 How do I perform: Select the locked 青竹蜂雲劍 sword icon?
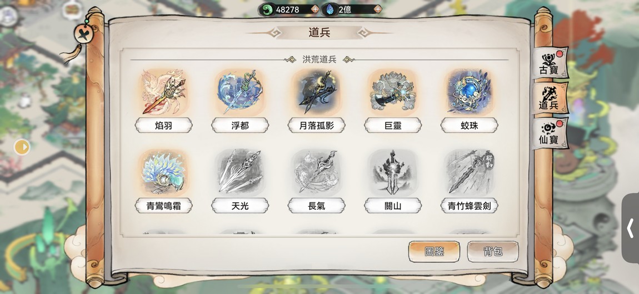[x=469, y=172]
